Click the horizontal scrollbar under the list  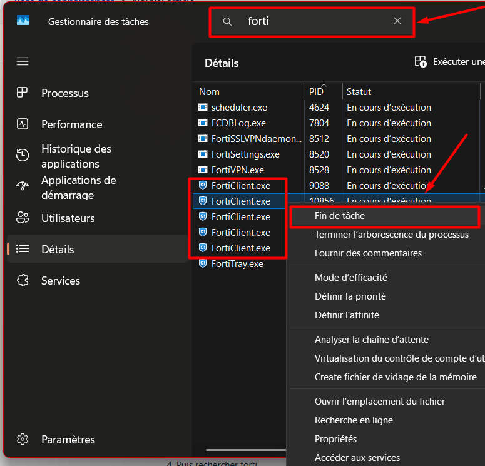[x=246, y=450]
